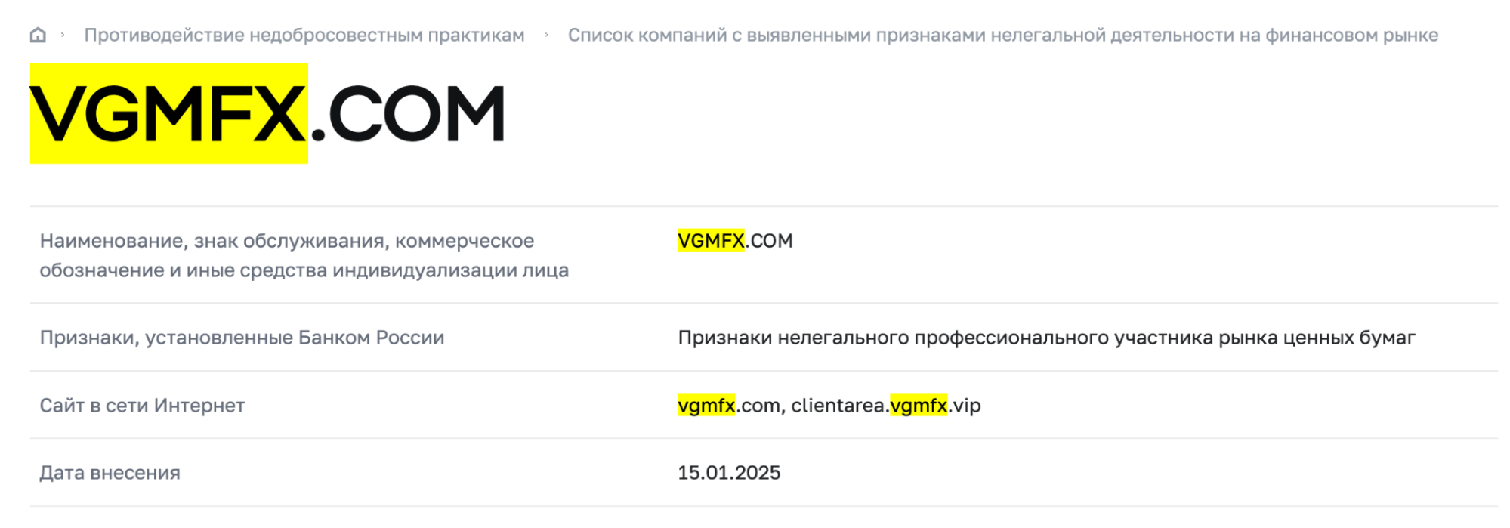Viewport: 1510px width, 528px height.
Task: Click the word 'clientarea' in the site row
Action: point(837,406)
